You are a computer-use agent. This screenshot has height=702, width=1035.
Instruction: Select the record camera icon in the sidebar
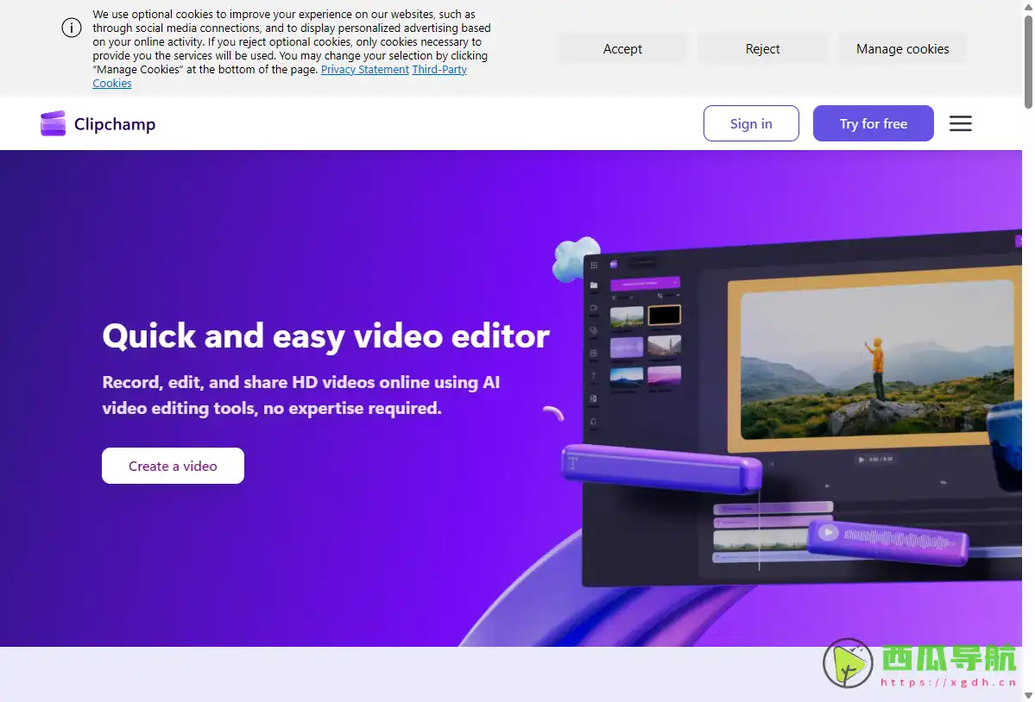coord(592,308)
